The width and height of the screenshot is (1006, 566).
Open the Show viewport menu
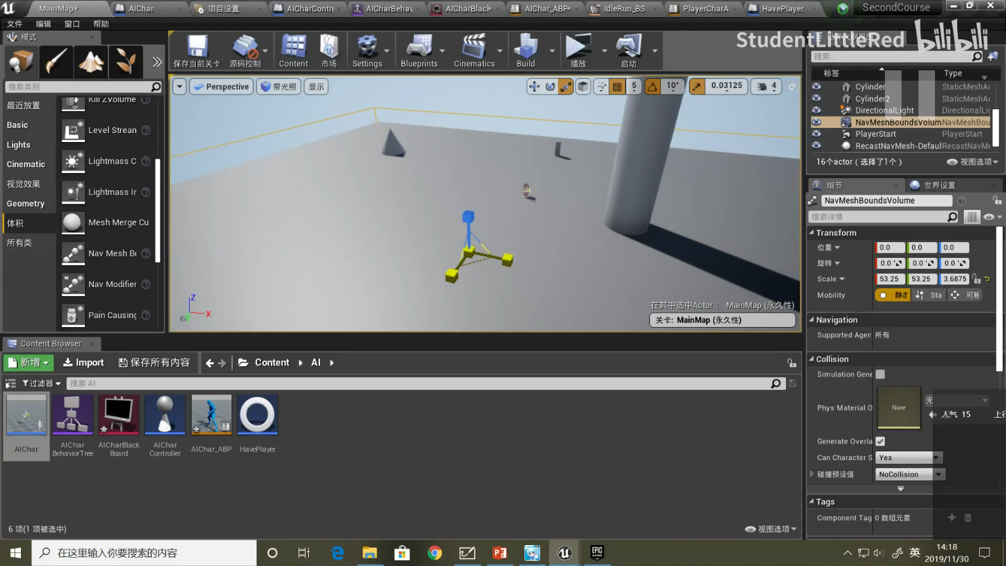(x=316, y=87)
